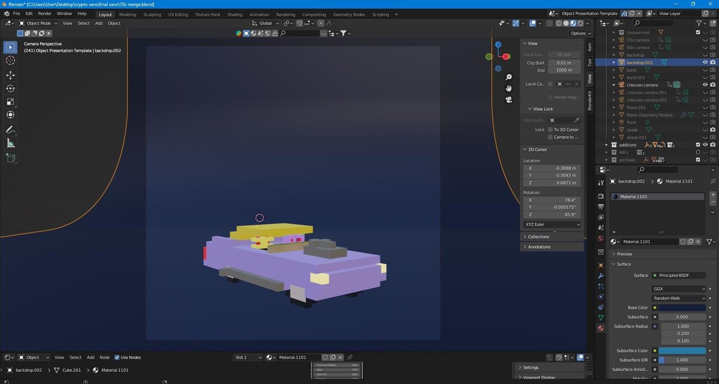Activate the 3D Cursor tool

pyautogui.click(x=11, y=61)
